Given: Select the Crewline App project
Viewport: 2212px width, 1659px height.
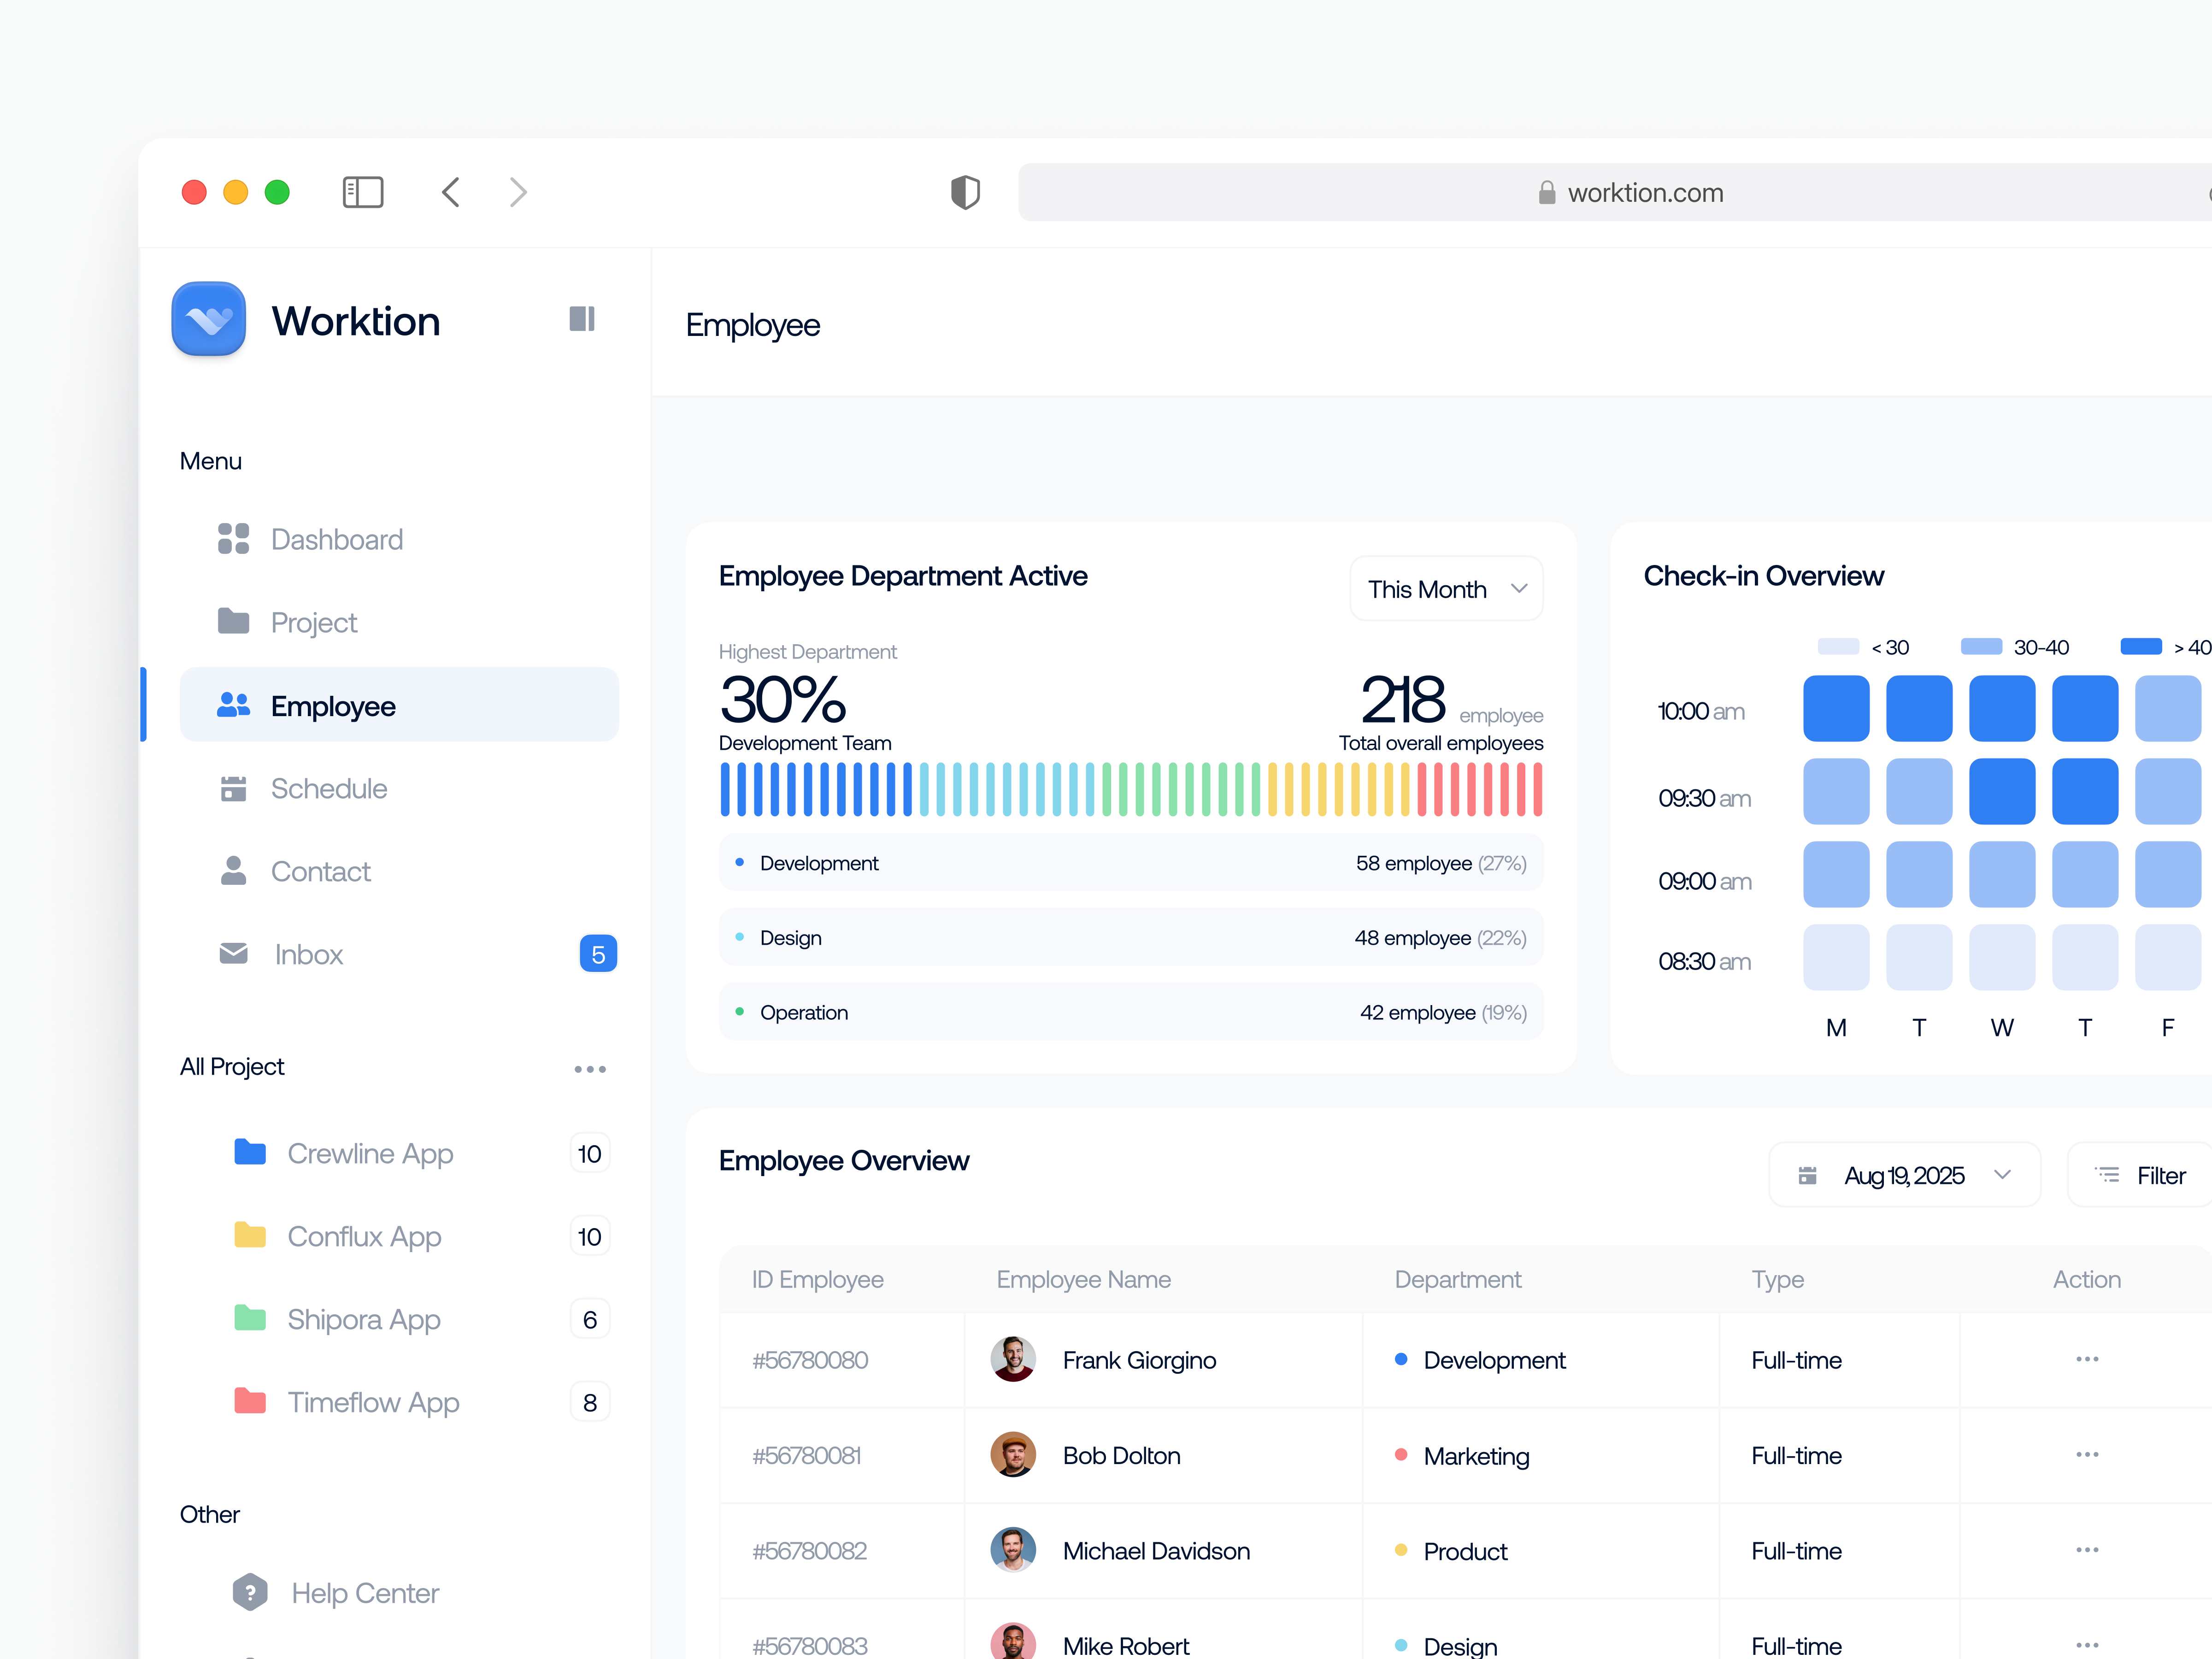Looking at the screenshot, I should (x=370, y=1152).
